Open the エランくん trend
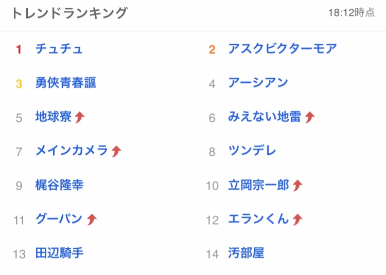Screen dimensions: 386x275 (258, 219)
